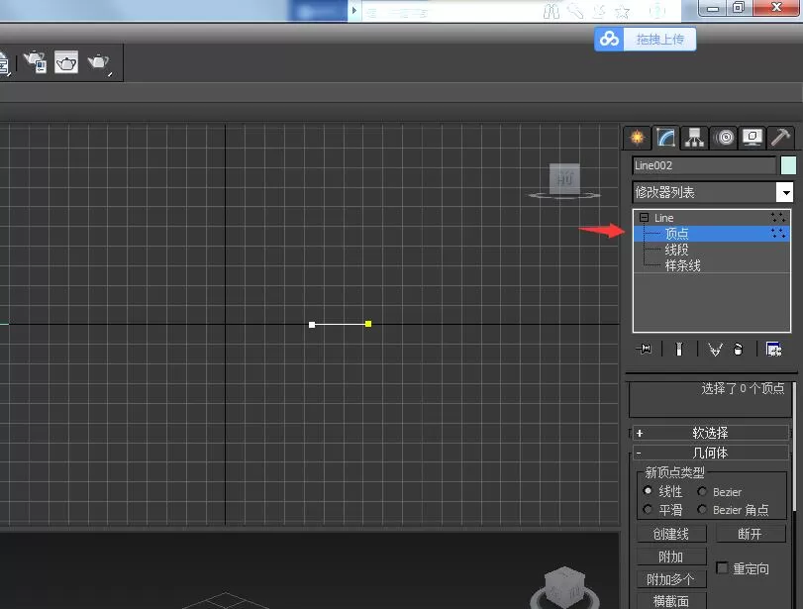The image size is (803, 609).
Task: Open the Display panel tab
Action: 752,138
